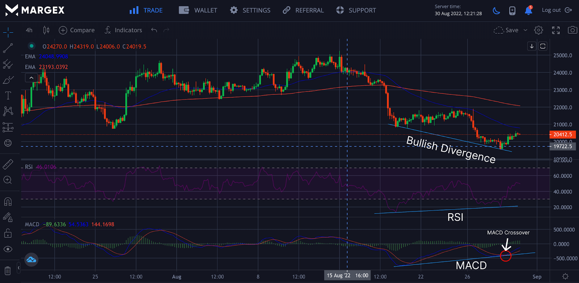
Task: Enter fullscreen chart mode
Action: pyautogui.click(x=556, y=30)
